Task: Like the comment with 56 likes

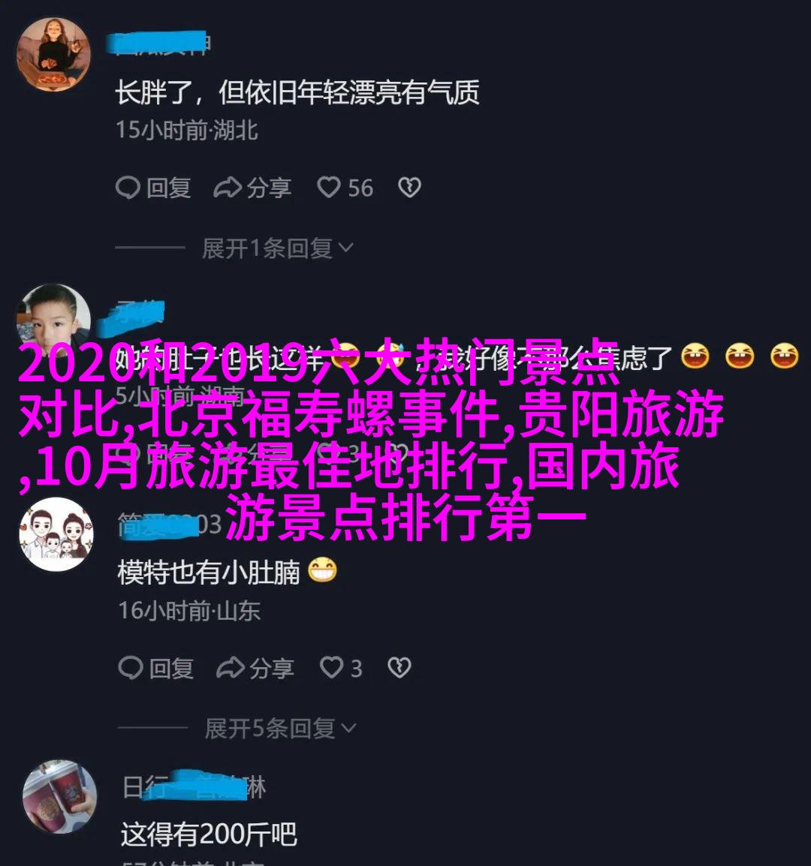Action: 328,188
